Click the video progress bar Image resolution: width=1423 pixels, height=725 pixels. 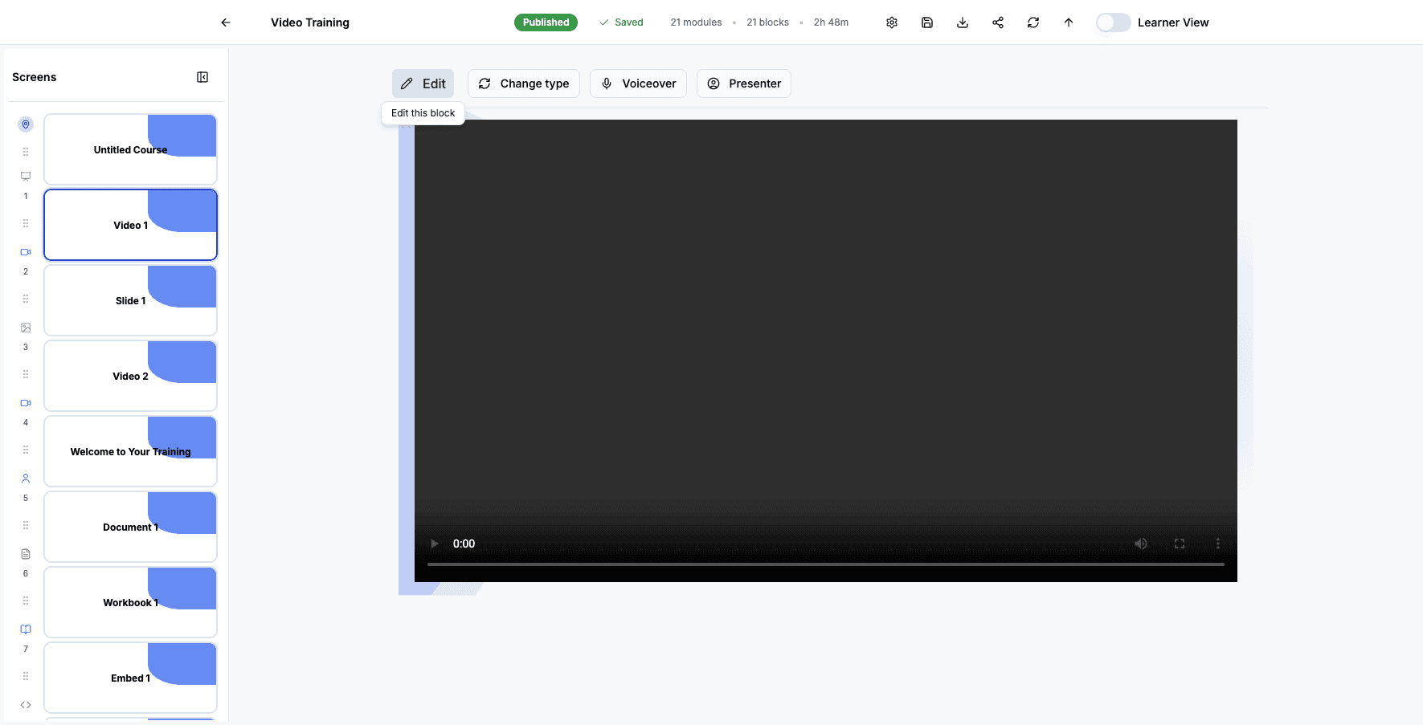pyautogui.click(x=826, y=564)
